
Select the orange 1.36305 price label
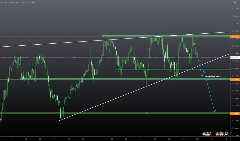235,79
